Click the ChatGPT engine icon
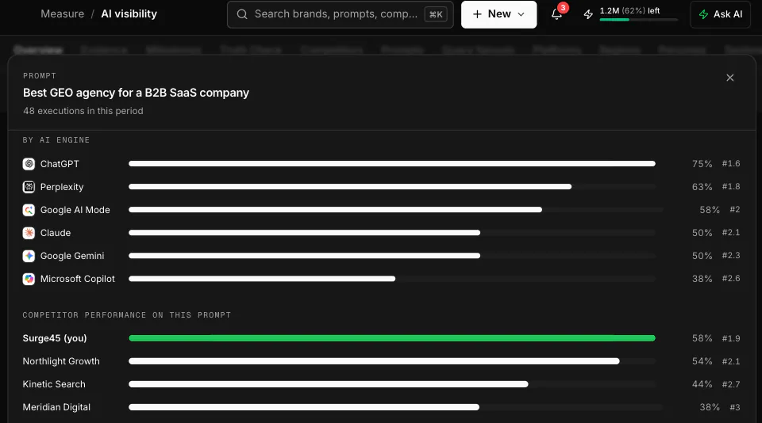The height and width of the screenshot is (423, 762). [x=29, y=164]
